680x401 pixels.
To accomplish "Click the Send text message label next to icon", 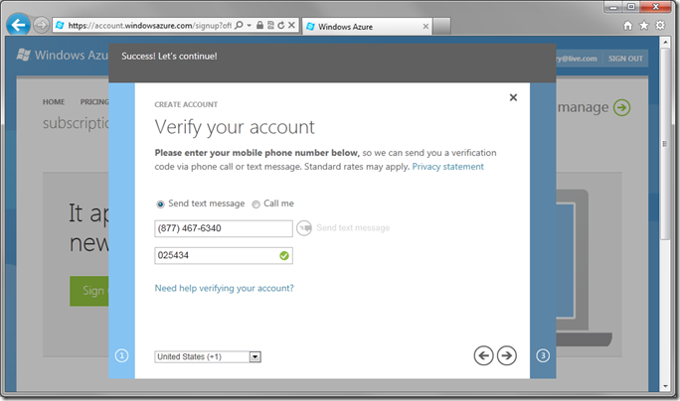I will click(353, 228).
